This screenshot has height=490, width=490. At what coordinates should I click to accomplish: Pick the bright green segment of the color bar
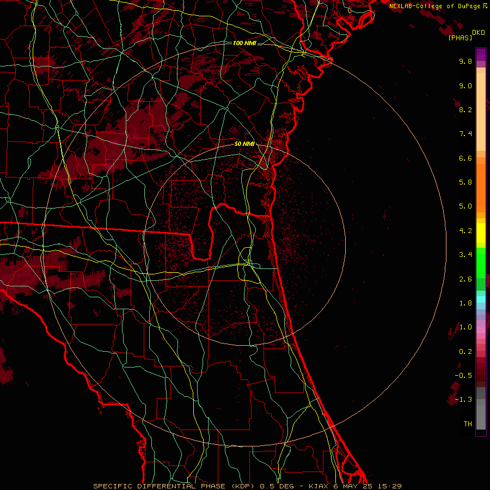[481, 263]
